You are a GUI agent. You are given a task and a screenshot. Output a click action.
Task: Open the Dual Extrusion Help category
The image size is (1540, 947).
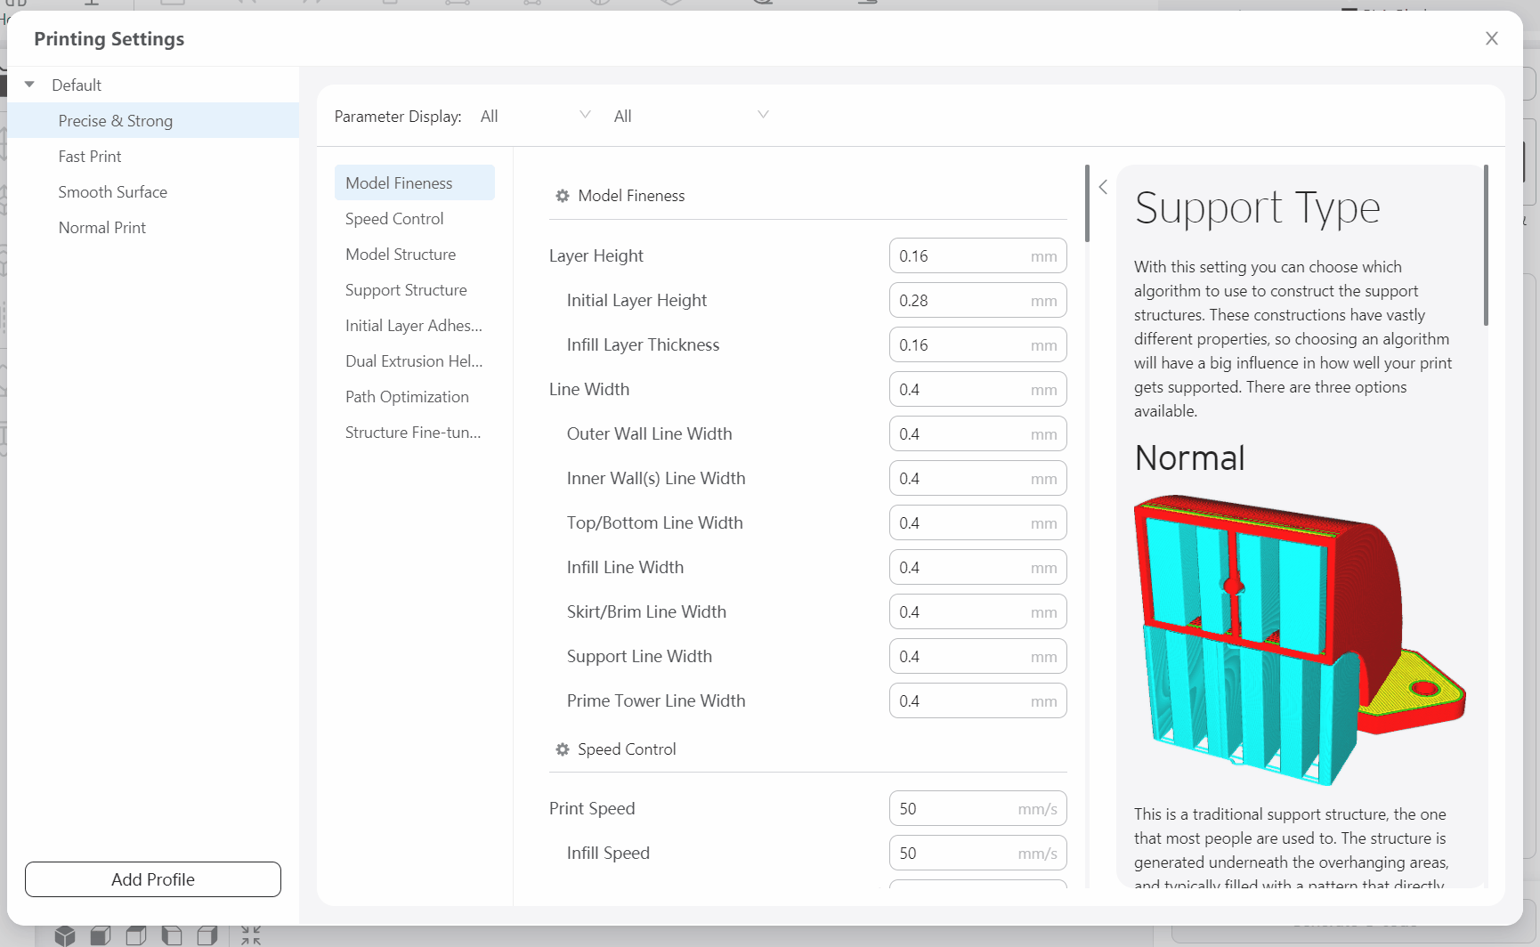click(x=415, y=360)
